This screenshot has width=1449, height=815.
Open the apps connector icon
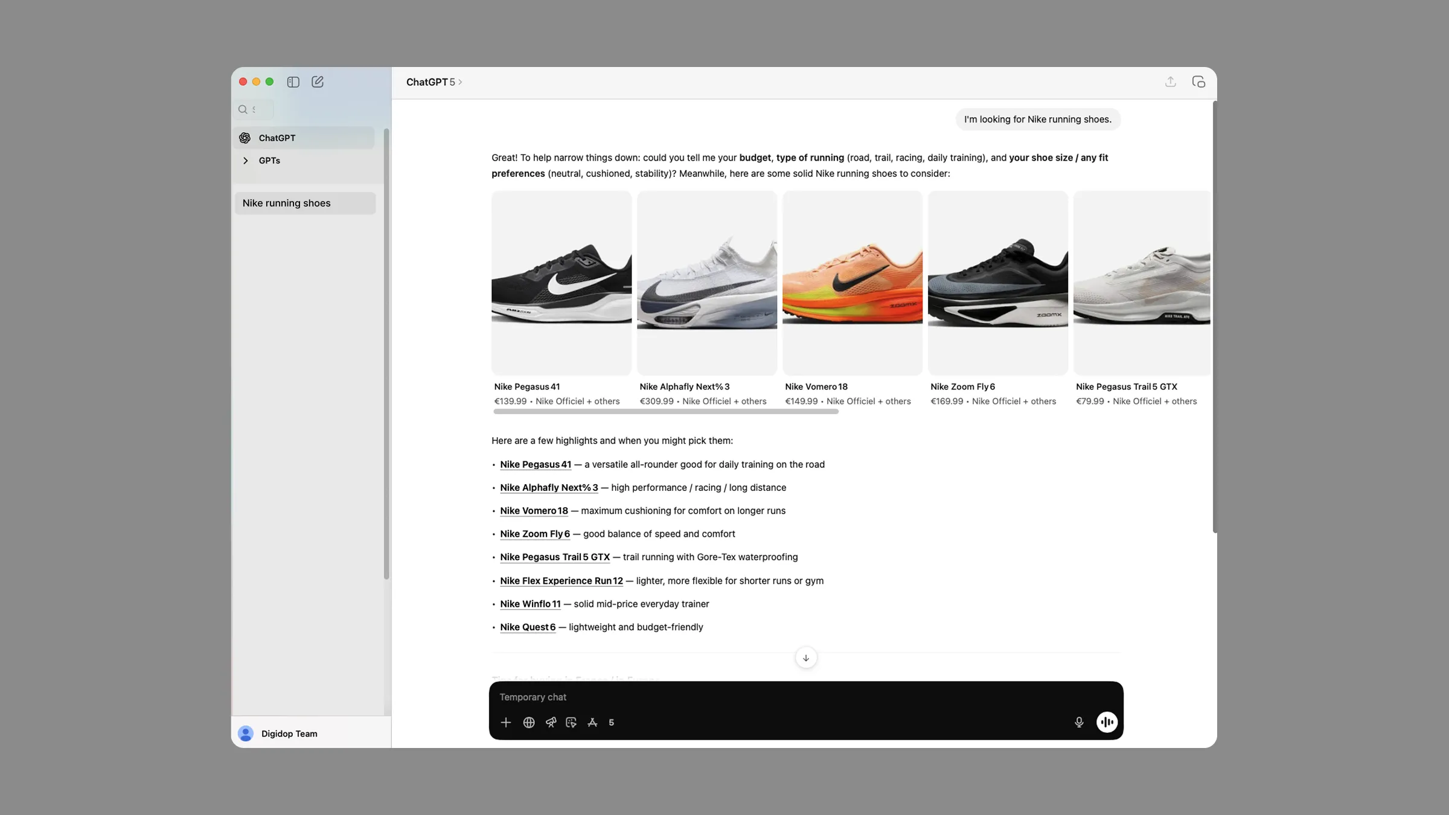coord(592,722)
